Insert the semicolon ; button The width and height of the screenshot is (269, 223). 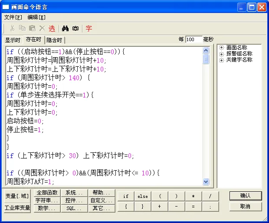210,207
